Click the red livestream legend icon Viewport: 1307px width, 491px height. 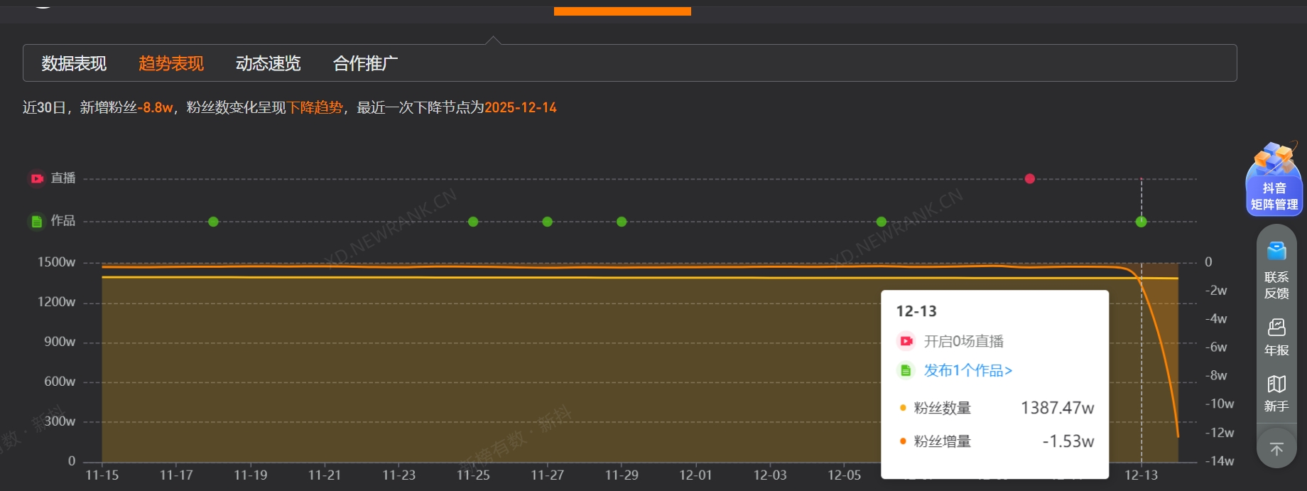click(x=37, y=178)
